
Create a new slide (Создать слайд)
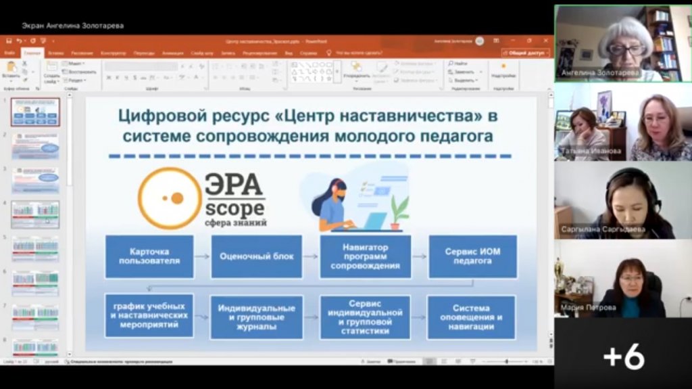pos(51,72)
